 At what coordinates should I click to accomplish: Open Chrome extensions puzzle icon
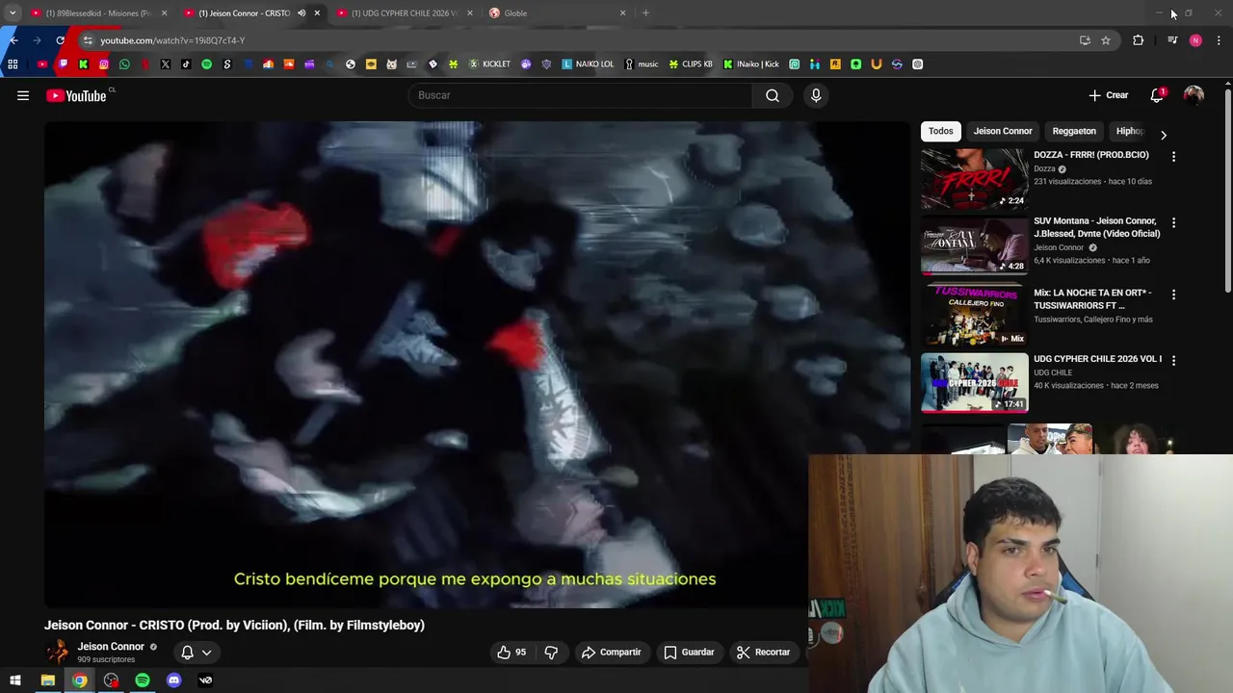[1138, 40]
